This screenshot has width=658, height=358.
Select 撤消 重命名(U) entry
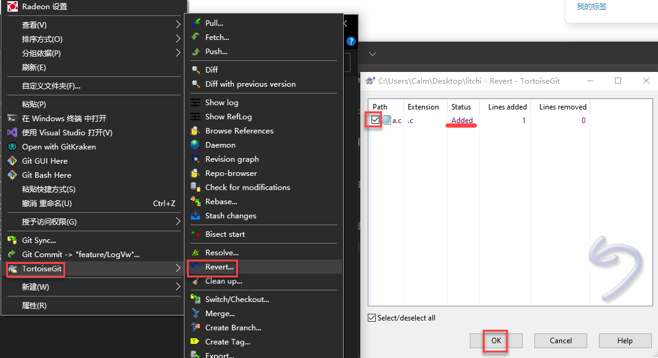click(x=94, y=204)
